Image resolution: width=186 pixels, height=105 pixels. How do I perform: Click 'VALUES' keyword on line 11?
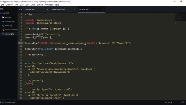(91, 43)
